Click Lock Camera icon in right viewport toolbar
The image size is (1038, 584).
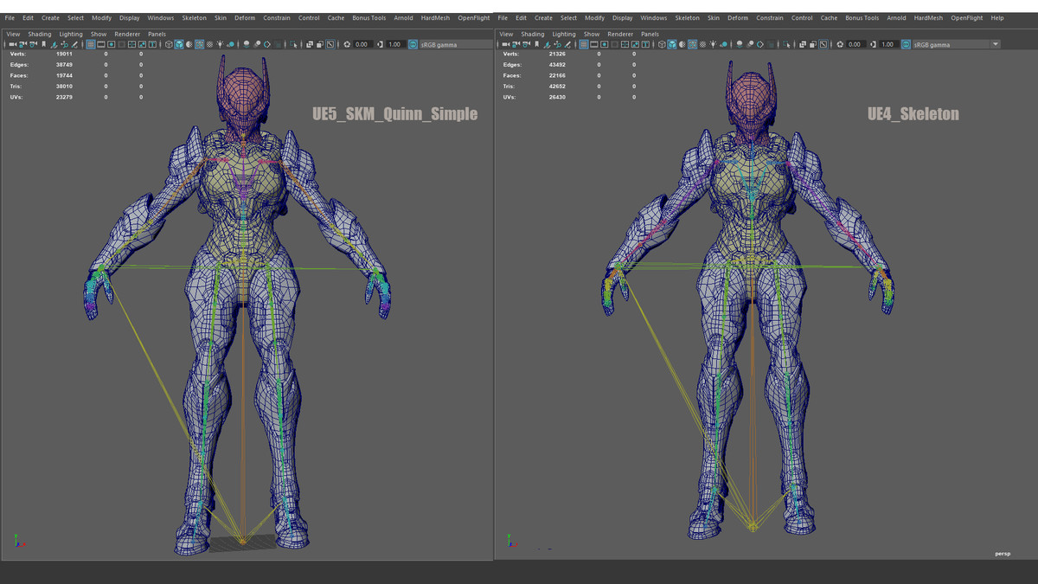coord(516,44)
